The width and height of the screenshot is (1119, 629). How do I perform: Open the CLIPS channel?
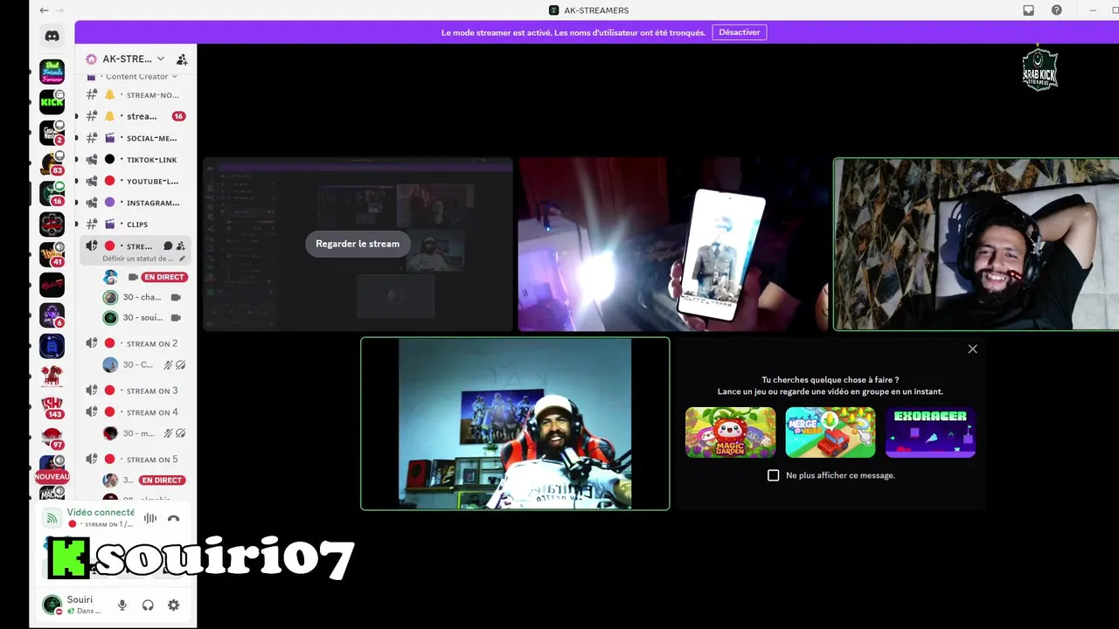136,225
